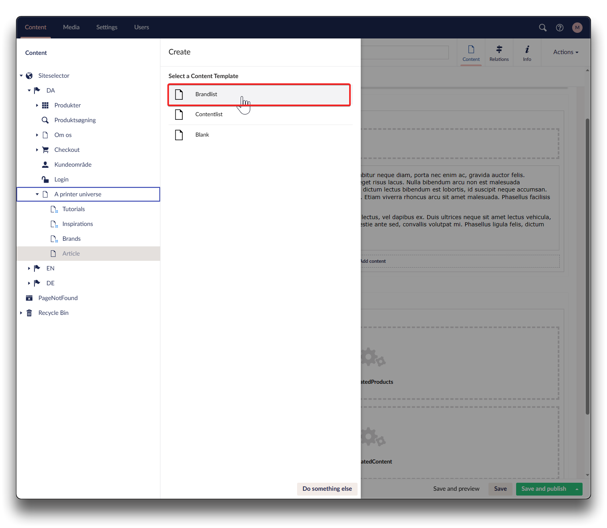Click the Kundeområde user icon
Screen dimensions: 607x528
45,165
